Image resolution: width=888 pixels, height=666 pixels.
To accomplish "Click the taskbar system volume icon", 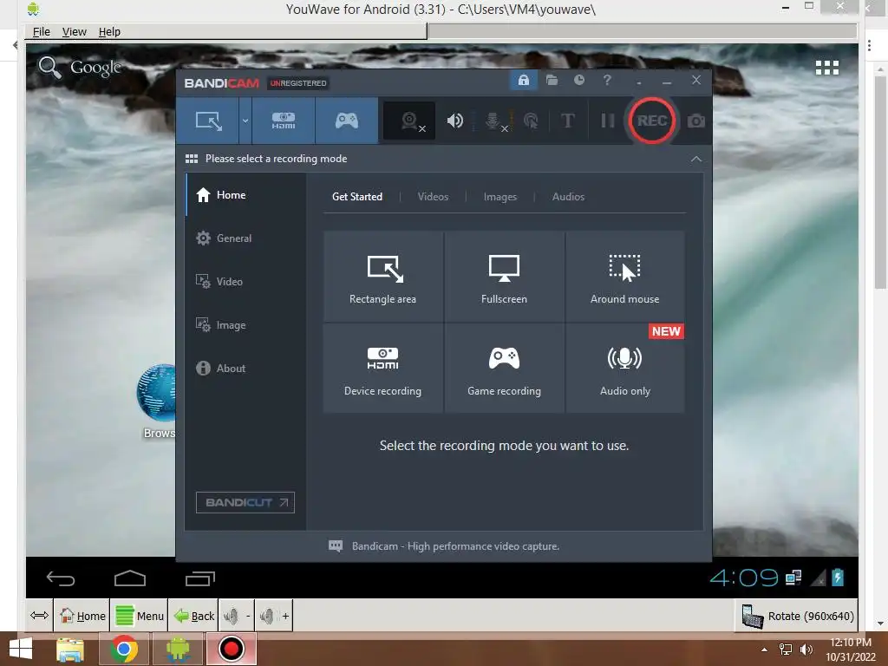I will coord(806,650).
